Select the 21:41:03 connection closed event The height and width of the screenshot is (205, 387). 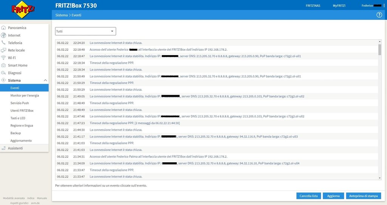[217, 150]
